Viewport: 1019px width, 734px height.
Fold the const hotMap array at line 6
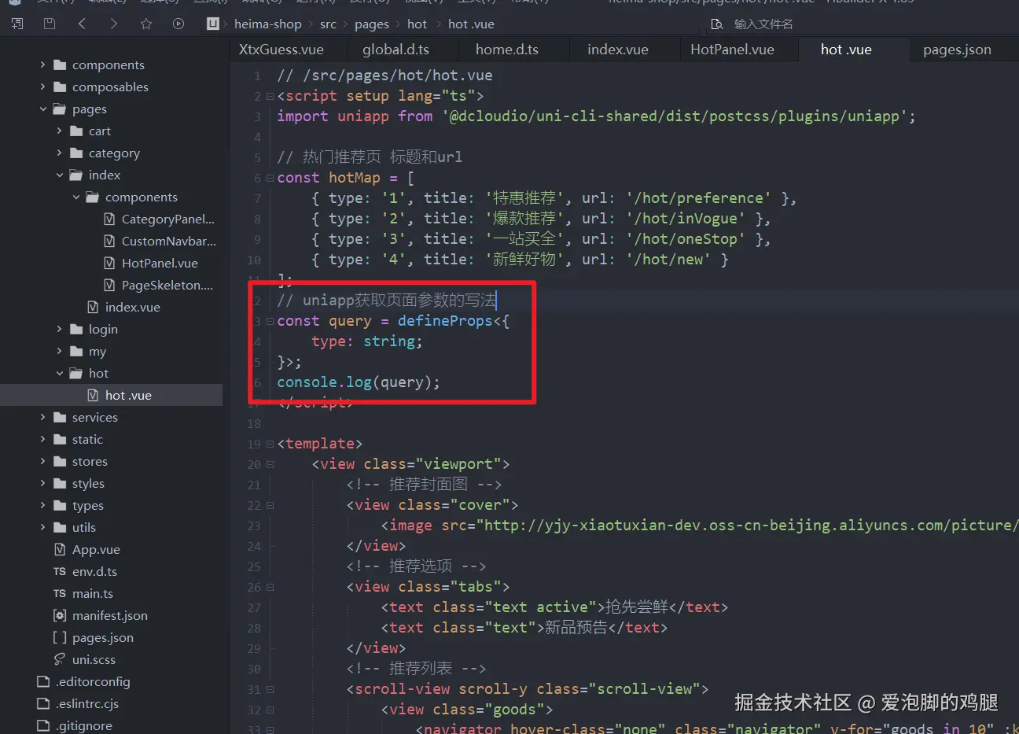270,178
